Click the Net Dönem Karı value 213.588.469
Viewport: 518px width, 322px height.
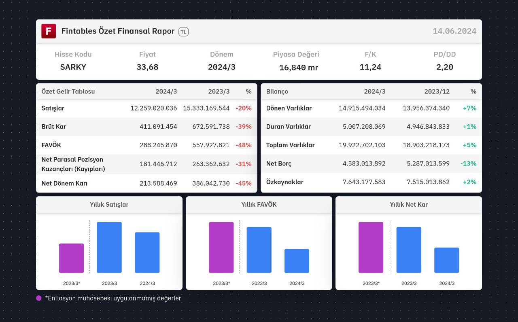[x=158, y=183]
